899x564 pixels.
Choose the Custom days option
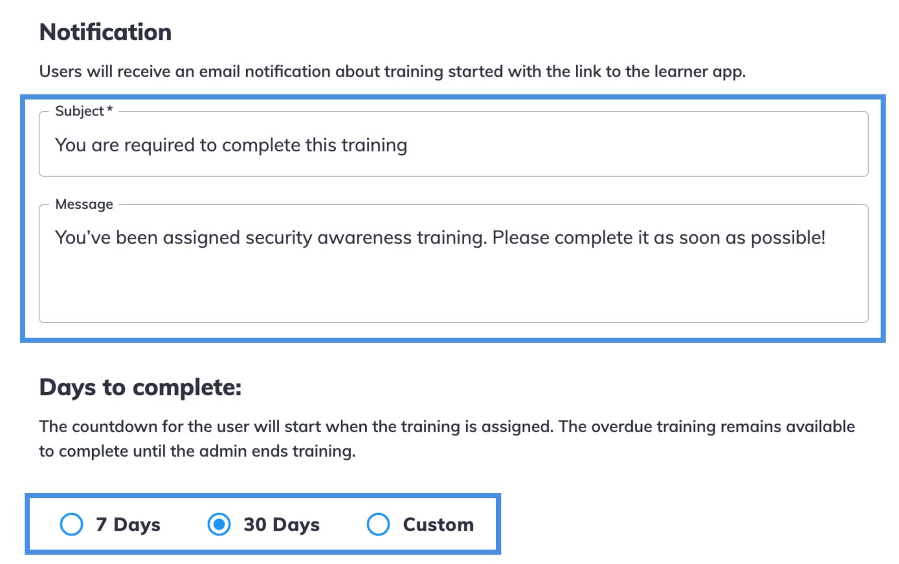click(x=378, y=524)
